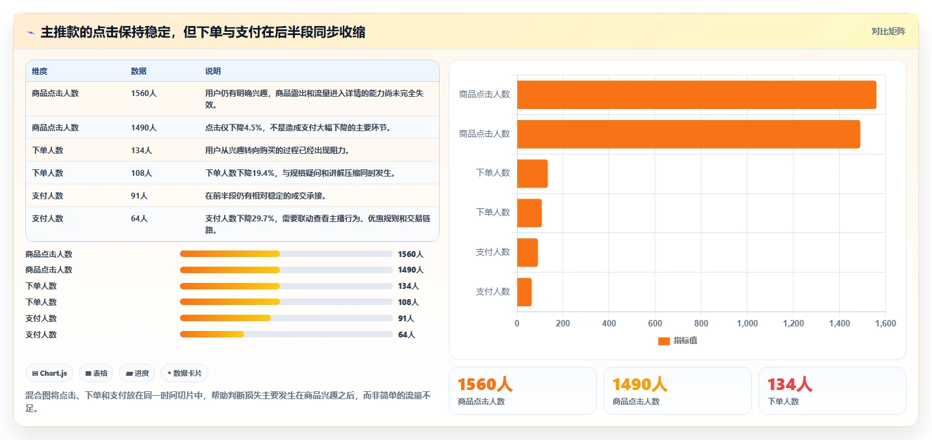Click the note starting 下单人数下降19.4%
The height and width of the screenshot is (440, 932).
(x=301, y=173)
